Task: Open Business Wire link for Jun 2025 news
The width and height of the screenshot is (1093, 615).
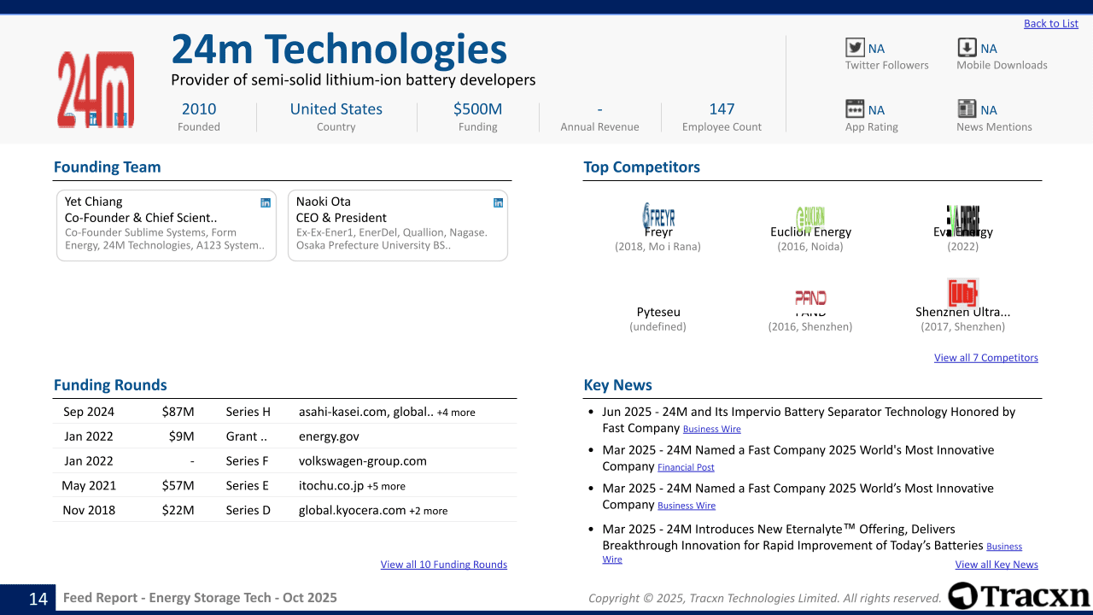Action: (711, 429)
